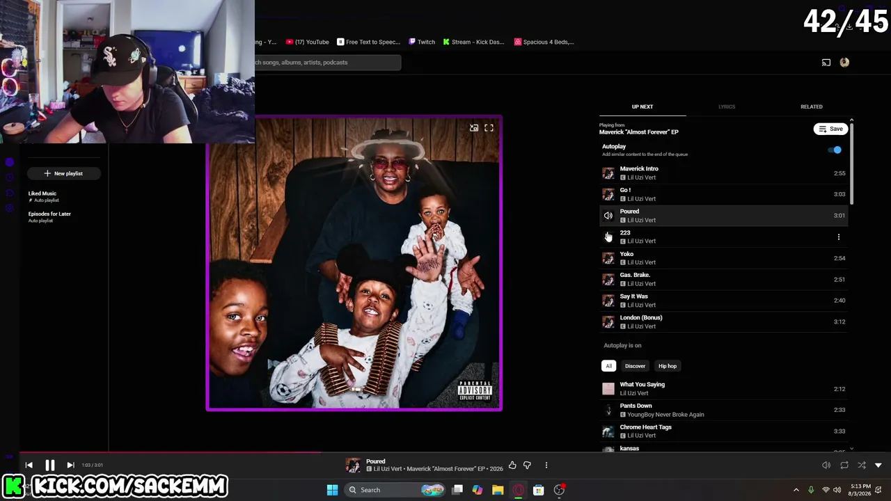This screenshot has width=891, height=501.
Task: Play Maverick Intro from the queue
Action: (724, 173)
